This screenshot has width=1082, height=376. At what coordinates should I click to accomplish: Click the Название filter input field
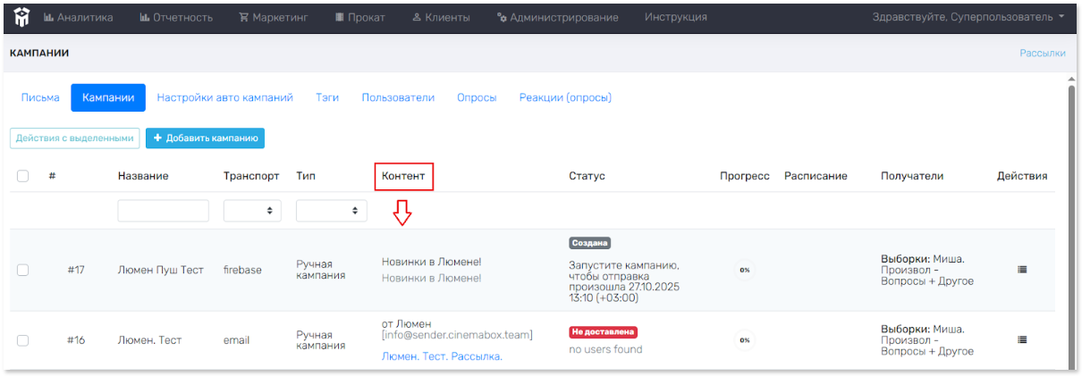(163, 211)
